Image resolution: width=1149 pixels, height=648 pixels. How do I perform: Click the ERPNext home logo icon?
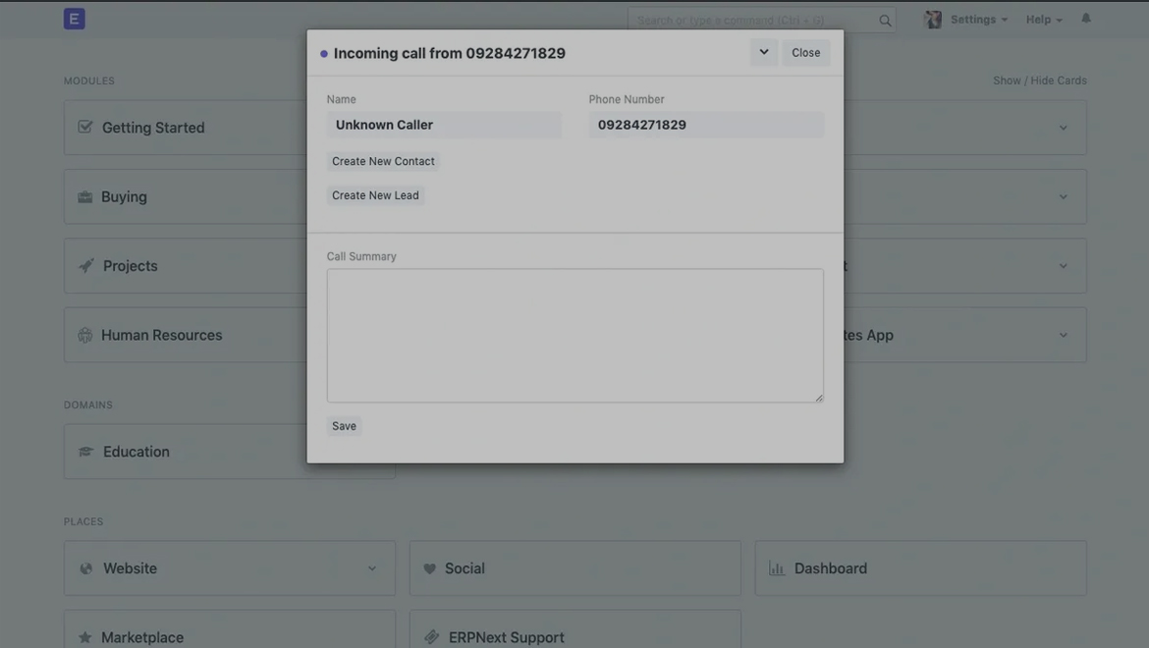coord(74,19)
